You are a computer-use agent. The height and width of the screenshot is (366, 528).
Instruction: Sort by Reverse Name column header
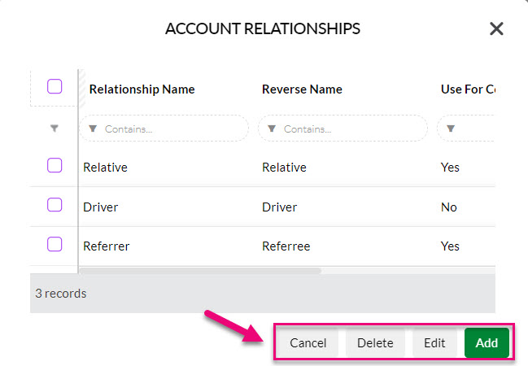click(x=302, y=89)
